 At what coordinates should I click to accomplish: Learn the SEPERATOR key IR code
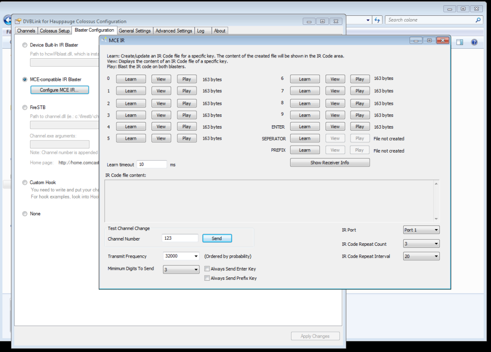[305, 138]
